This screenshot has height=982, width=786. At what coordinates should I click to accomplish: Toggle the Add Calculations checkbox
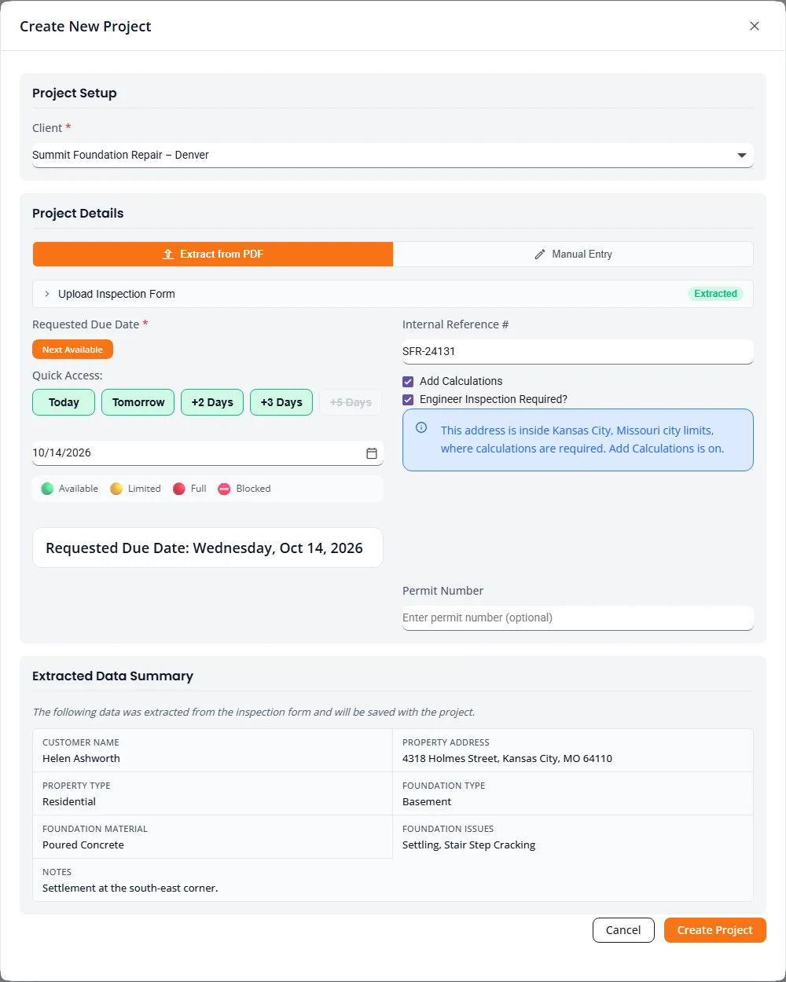click(x=408, y=382)
